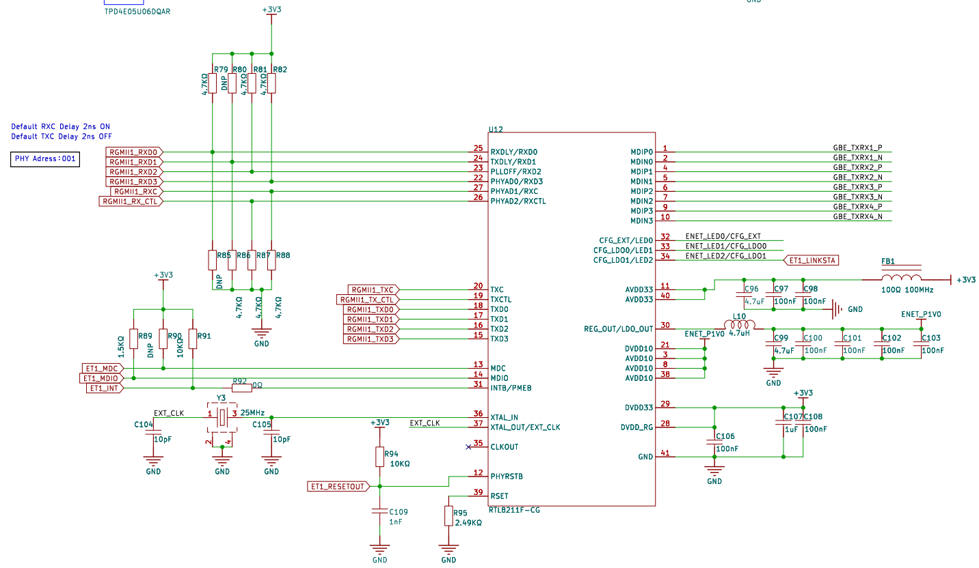The height and width of the screenshot is (568, 979).
Task: Click the +3V3 power symbol above R82
Action: tap(271, 12)
